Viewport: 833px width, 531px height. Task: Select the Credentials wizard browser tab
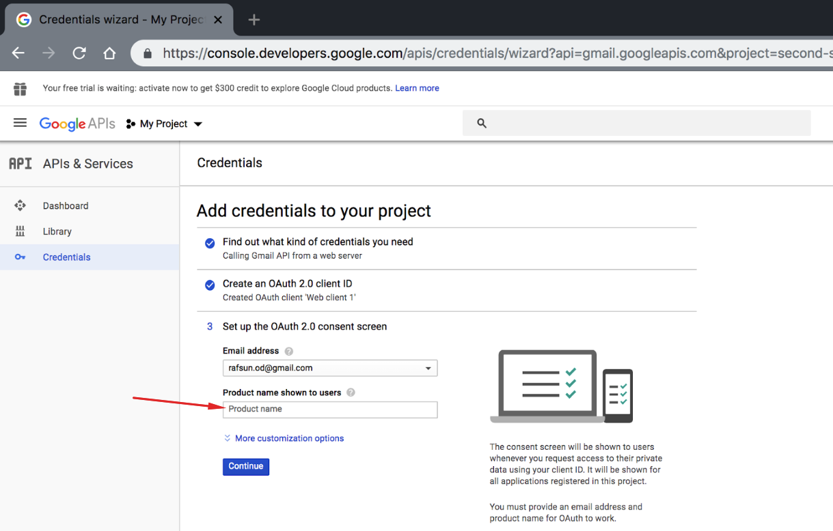point(120,20)
